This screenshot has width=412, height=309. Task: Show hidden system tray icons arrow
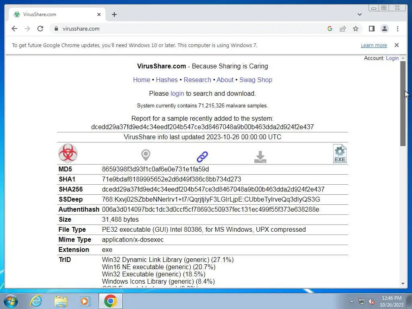pyautogui.click(x=352, y=302)
